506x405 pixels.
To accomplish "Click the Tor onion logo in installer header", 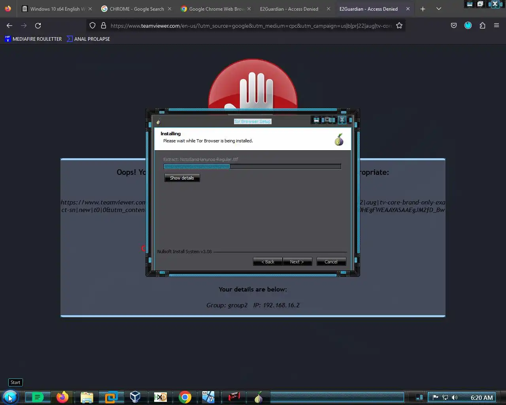I will tap(339, 140).
